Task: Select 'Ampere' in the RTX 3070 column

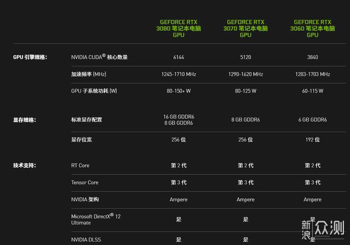Action: pos(246,200)
